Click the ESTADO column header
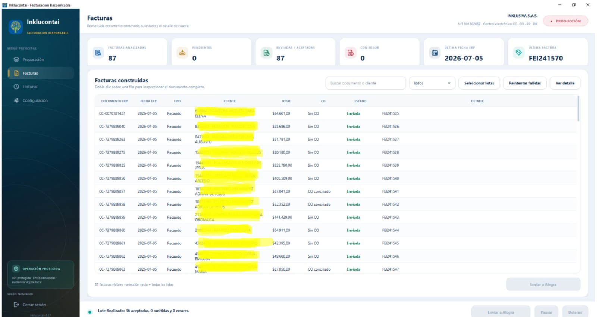The image size is (602, 318). tap(360, 101)
